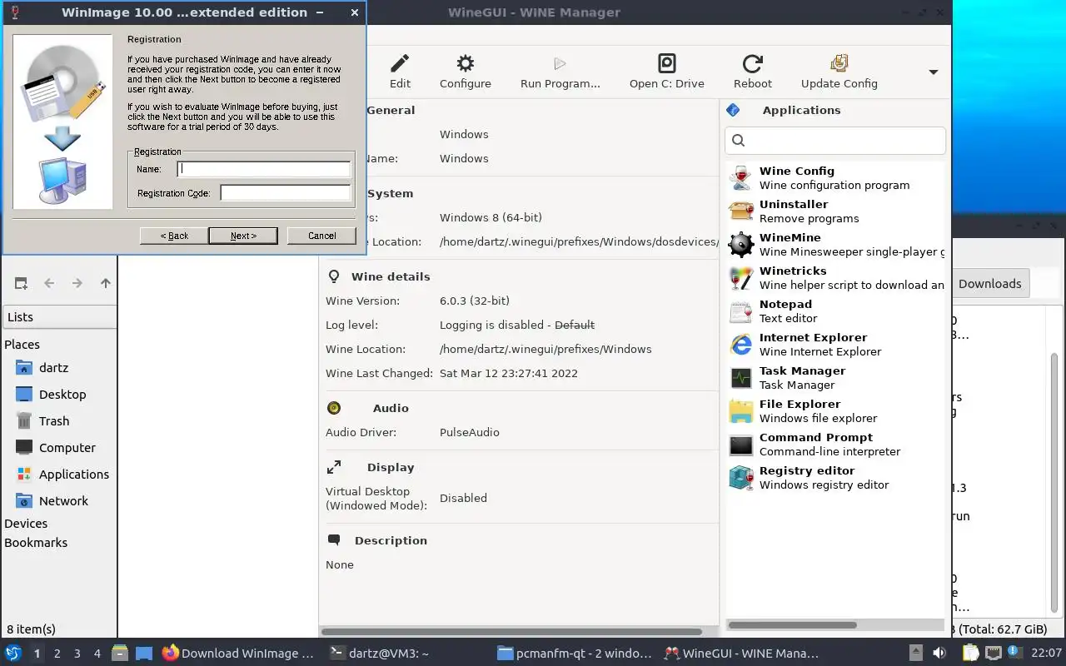
Task: Switch to dartz@VM3 terminal taskbar entry
Action: (380, 654)
